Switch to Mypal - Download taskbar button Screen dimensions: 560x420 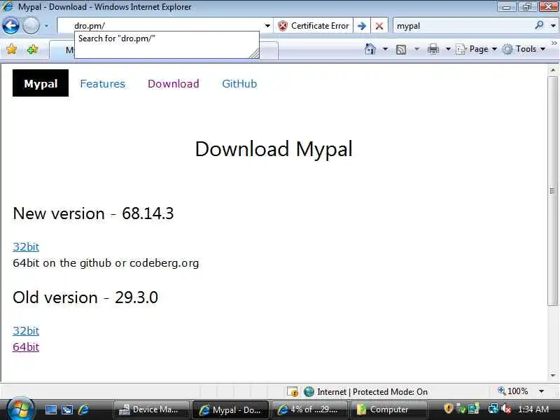[230, 409]
